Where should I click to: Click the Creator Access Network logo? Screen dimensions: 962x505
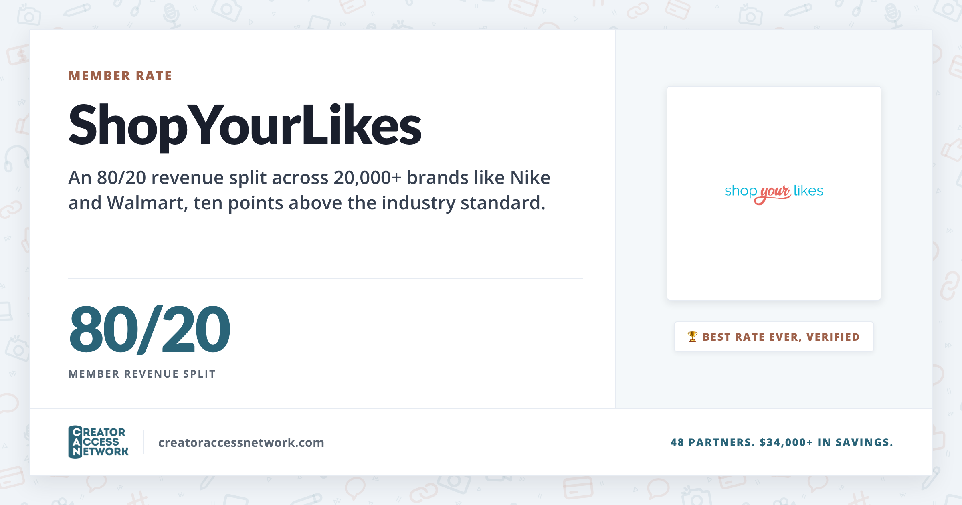pyautogui.click(x=98, y=442)
